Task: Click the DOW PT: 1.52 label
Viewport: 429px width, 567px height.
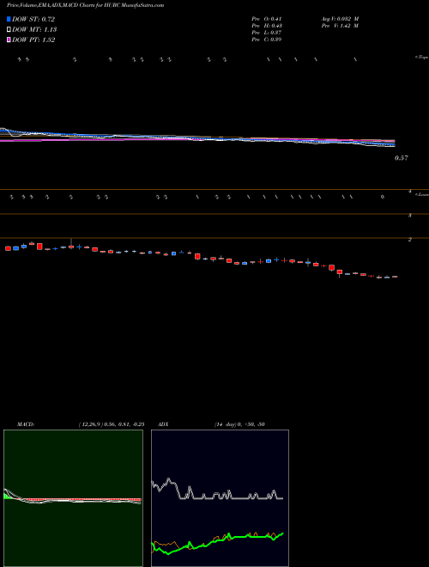Action: tap(33, 40)
